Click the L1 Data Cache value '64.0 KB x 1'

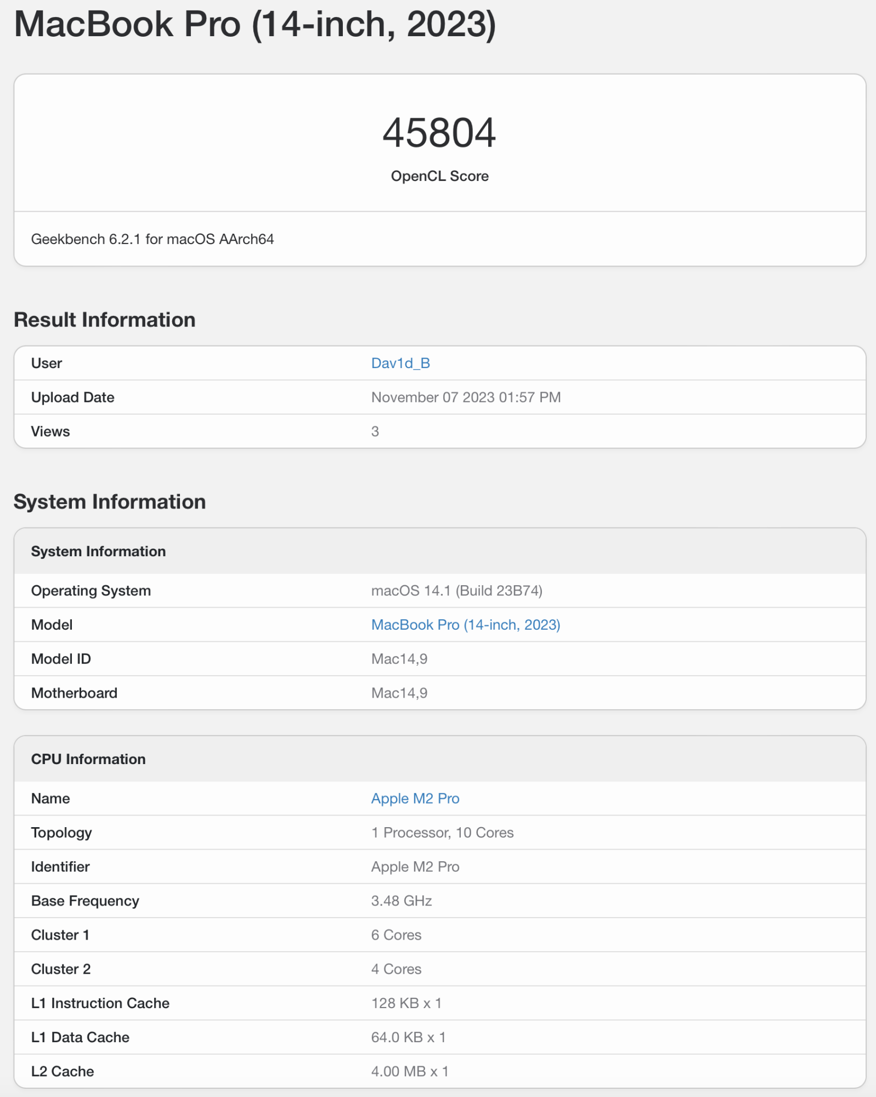coord(409,1037)
